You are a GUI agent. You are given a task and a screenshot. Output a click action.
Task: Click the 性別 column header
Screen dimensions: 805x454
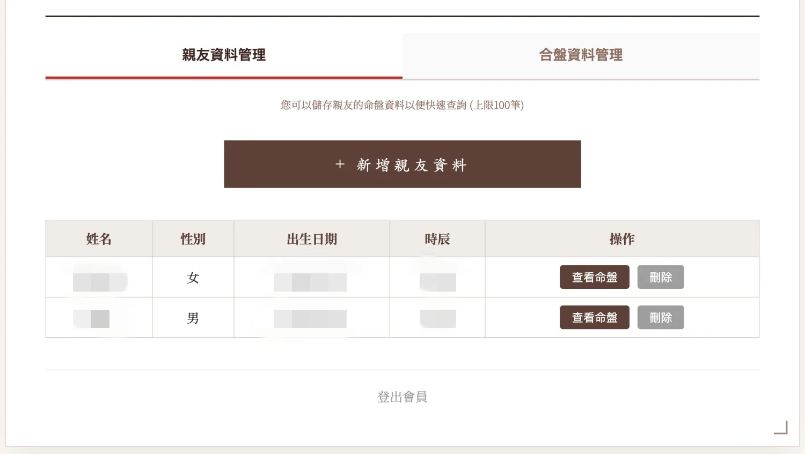pos(193,239)
